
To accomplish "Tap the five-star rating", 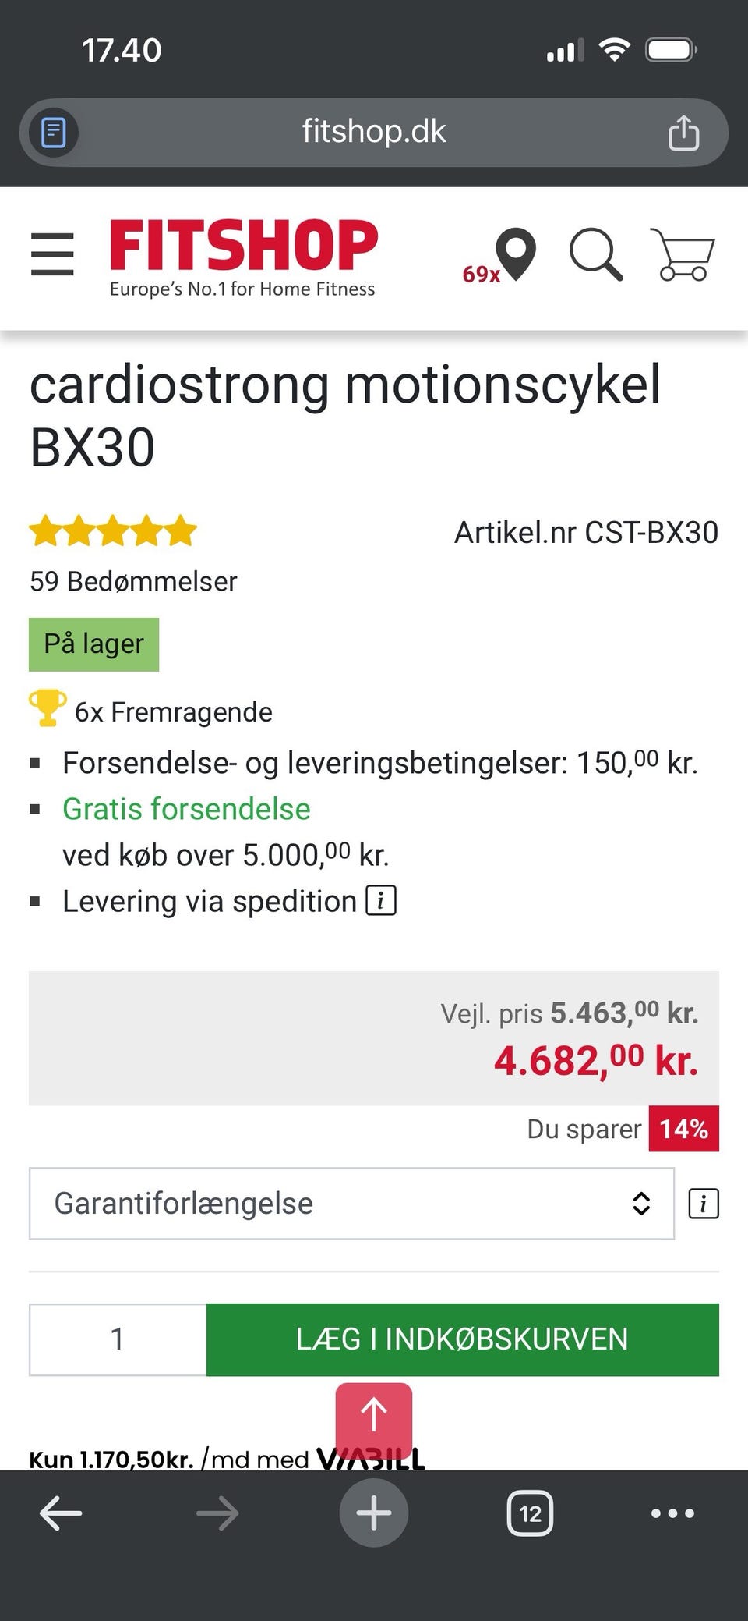I will [113, 531].
